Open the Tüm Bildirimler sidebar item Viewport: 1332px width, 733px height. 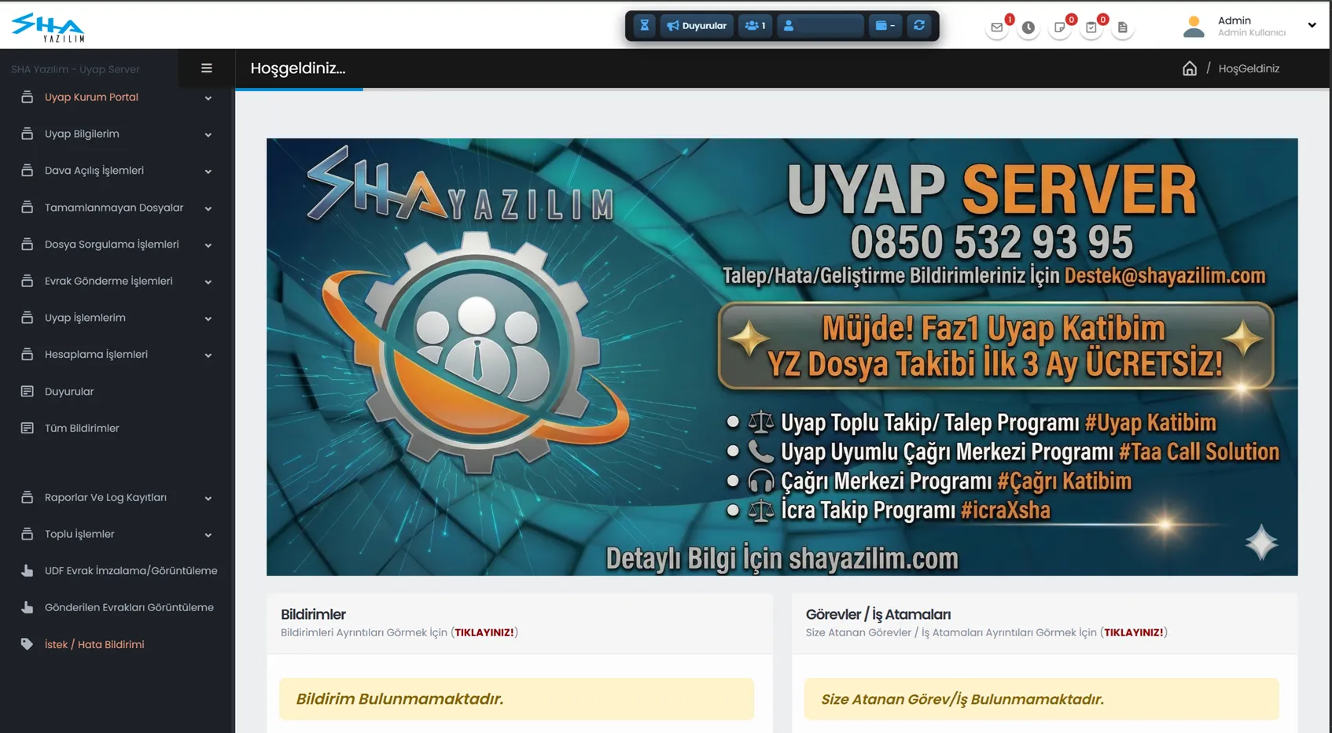tap(82, 428)
